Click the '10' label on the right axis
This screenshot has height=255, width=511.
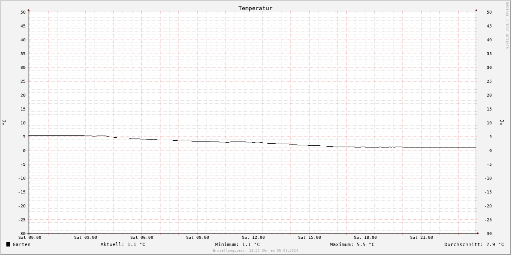[489, 123]
